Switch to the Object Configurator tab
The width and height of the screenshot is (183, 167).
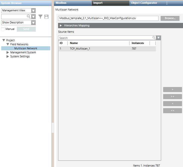144,3
